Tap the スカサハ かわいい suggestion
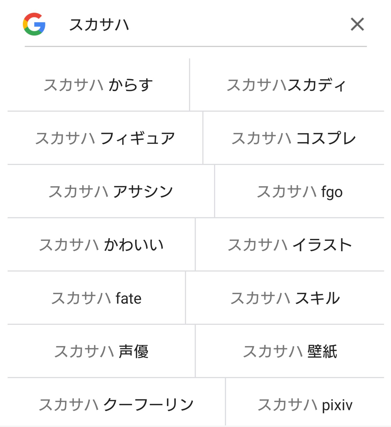Screen dimensions: 391x427 101,245
